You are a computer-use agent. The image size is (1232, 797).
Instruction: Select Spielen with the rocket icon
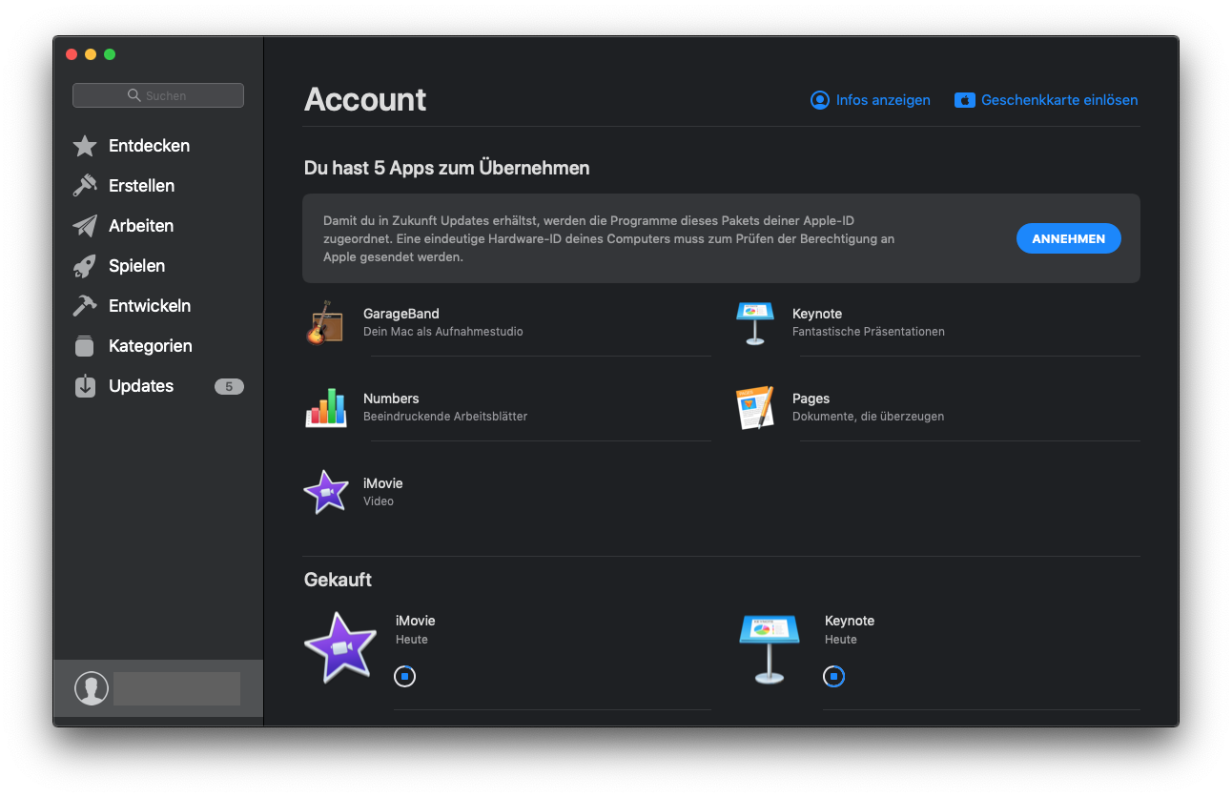136,266
